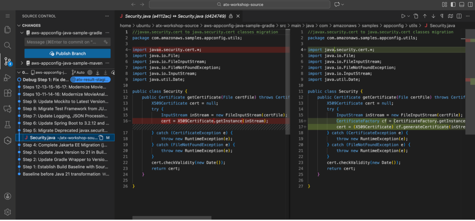Image resolution: width=475 pixels, height=221 pixels.
Task: Open the Testing flask icon in activity bar
Action: tap(7, 124)
